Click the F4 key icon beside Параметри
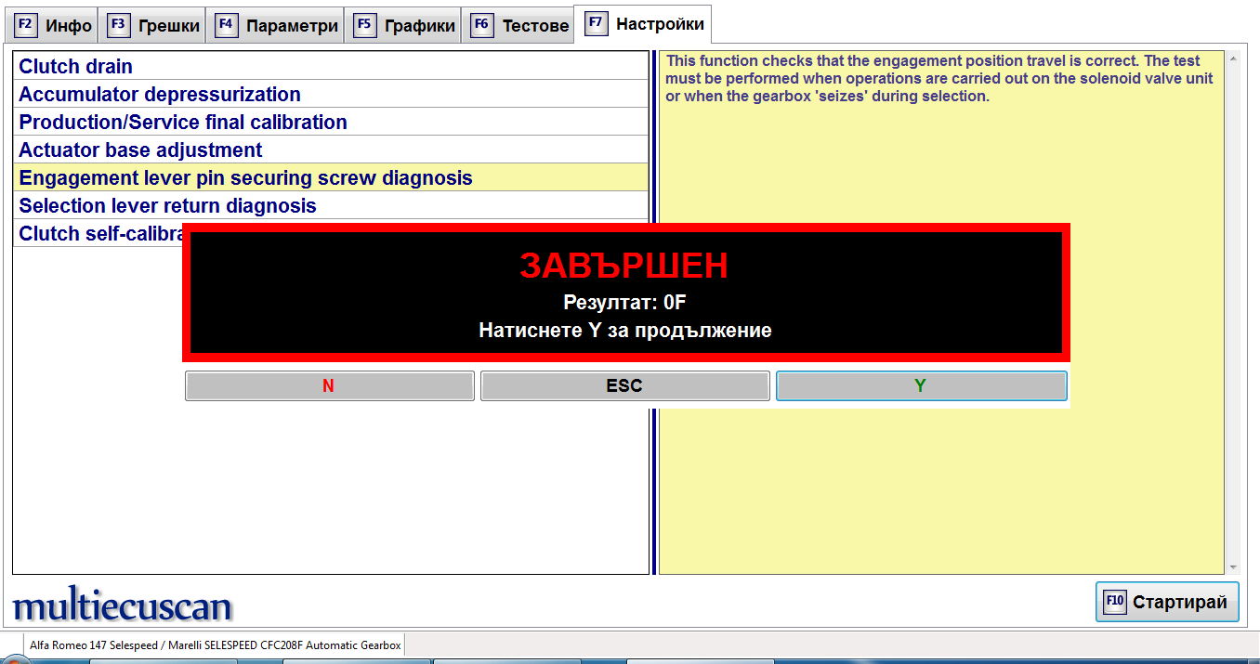 pos(226,25)
